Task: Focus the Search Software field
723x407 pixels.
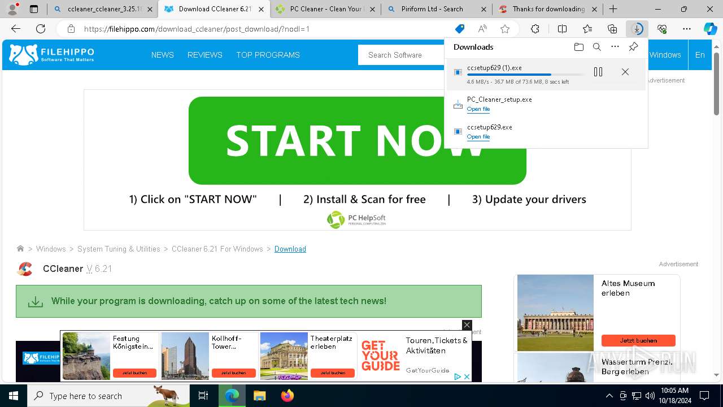Action: (x=402, y=55)
